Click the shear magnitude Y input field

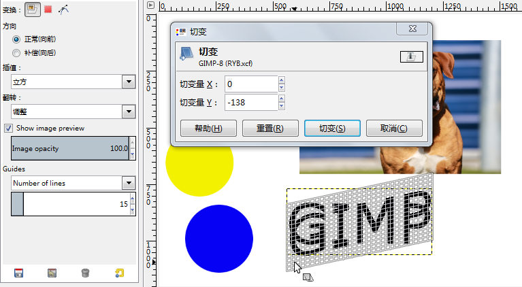(x=251, y=103)
